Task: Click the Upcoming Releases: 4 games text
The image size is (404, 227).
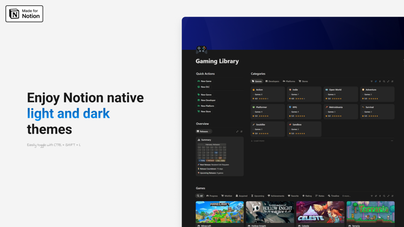Action: [211, 173]
